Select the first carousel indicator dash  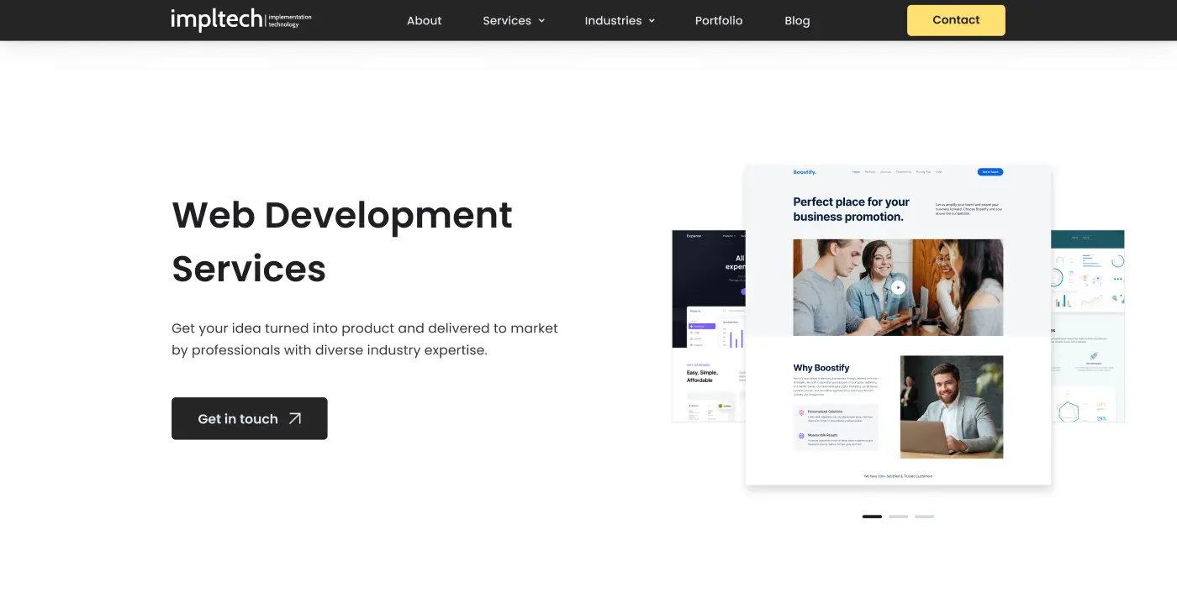(872, 516)
